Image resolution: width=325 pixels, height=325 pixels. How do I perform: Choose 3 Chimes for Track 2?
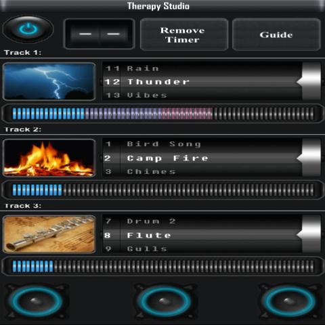click(140, 171)
